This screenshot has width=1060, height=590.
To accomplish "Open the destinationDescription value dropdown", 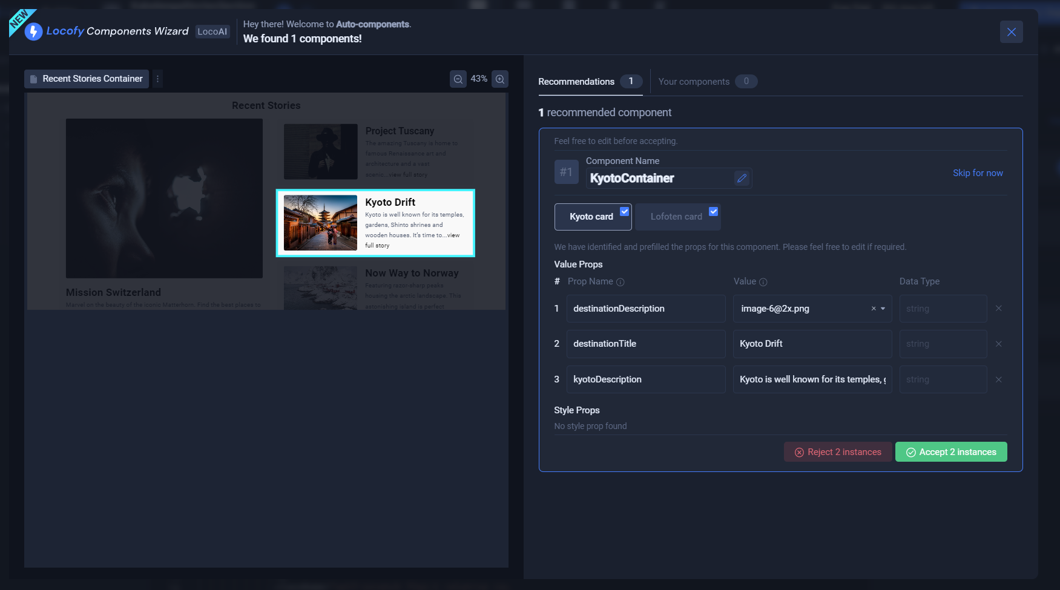I will (881, 309).
